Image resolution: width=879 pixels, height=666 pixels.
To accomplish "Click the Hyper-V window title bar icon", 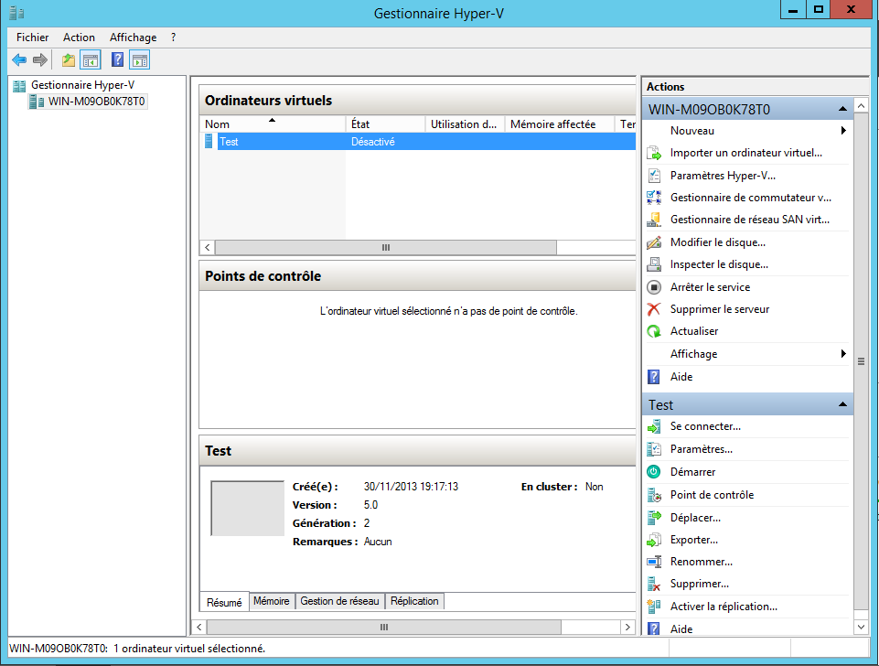I will point(16,13).
